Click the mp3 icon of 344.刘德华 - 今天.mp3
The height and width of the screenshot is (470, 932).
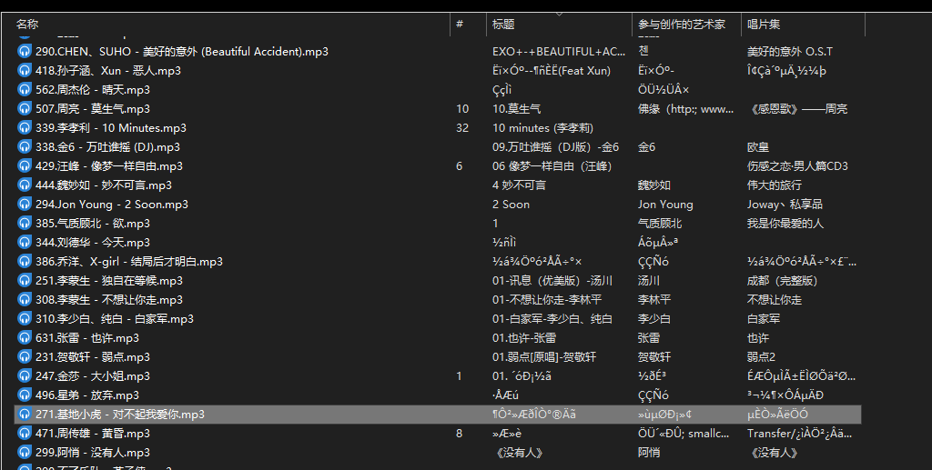click(25, 242)
